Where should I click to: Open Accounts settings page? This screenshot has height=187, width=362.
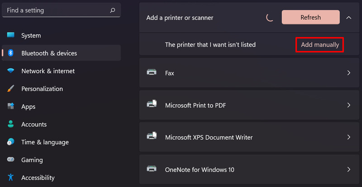(x=61, y=124)
